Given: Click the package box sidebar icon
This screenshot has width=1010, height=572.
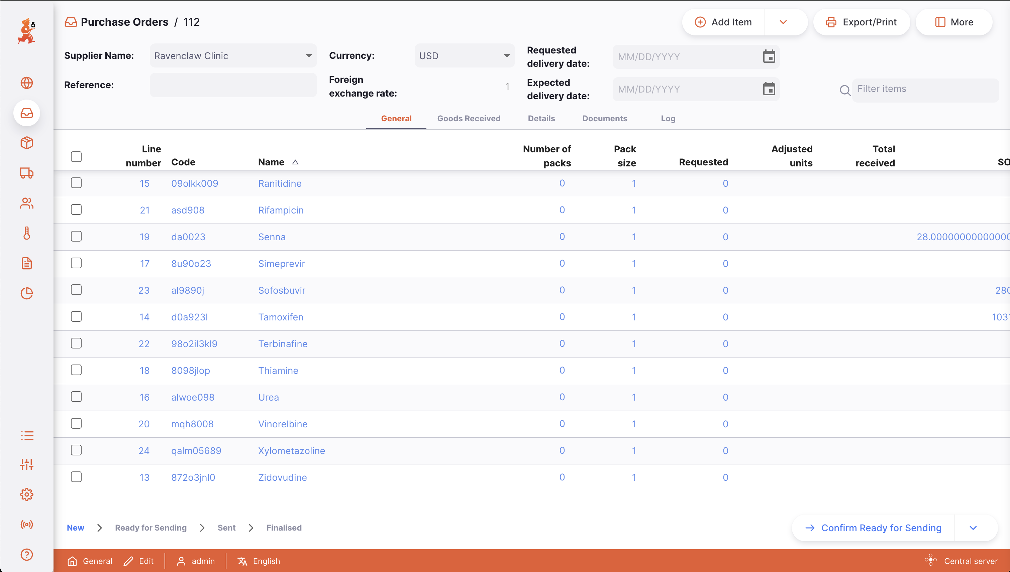Looking at the screenshot, I should (27, 143).
